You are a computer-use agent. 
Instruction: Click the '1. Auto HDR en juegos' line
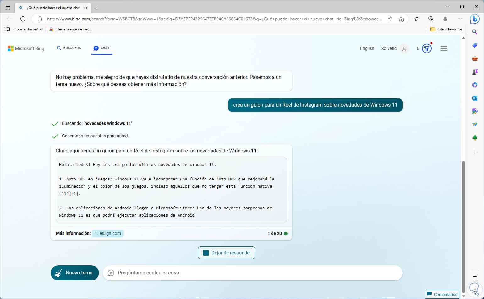pyautogui.click(x=167, y=186)
